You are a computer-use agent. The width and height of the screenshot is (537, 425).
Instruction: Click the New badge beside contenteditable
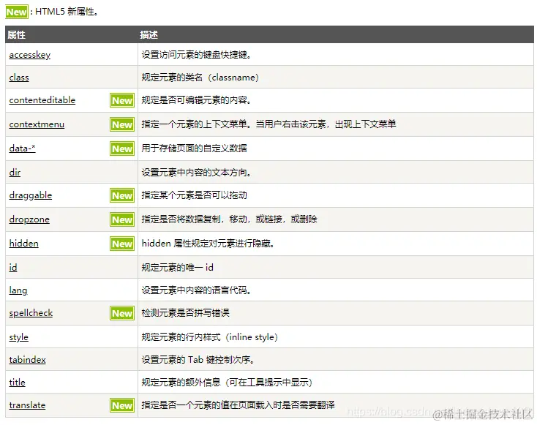122,100
